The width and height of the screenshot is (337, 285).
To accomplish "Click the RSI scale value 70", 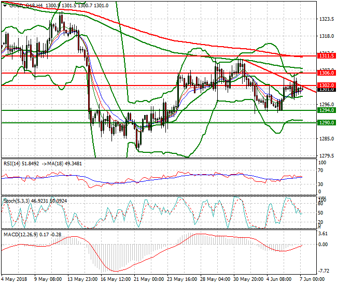I will pyautogui.click(x=320, y=170).
